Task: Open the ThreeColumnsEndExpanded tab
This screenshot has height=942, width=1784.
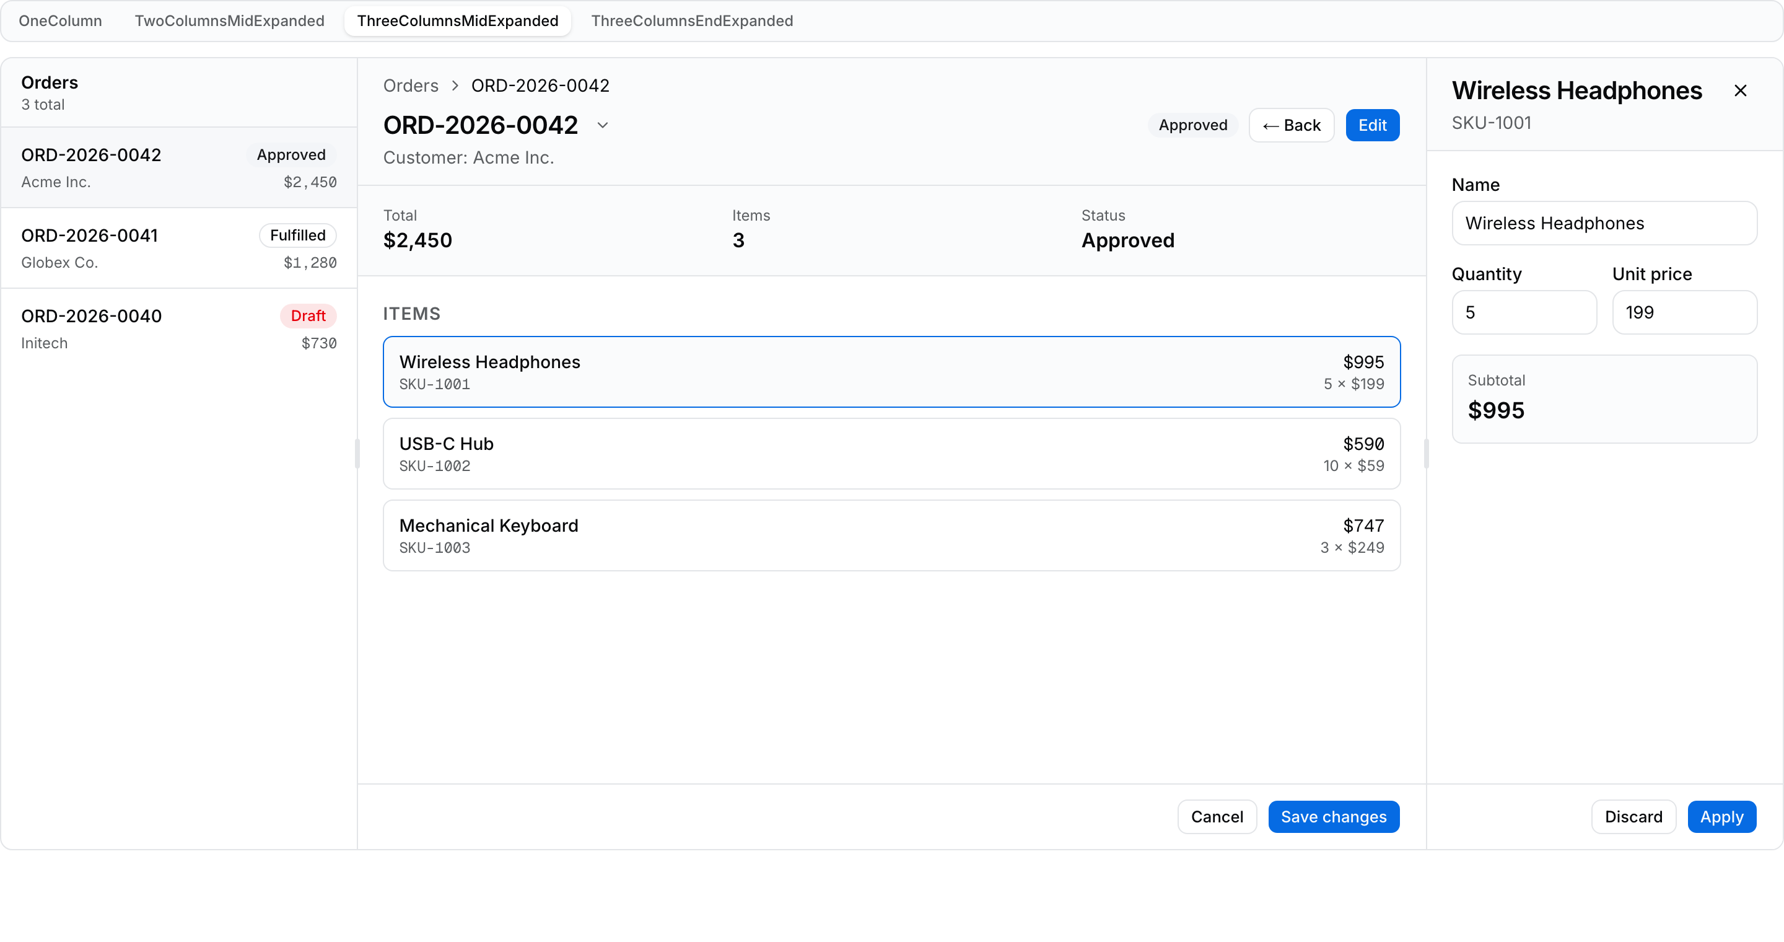Action: click(692, 21)
